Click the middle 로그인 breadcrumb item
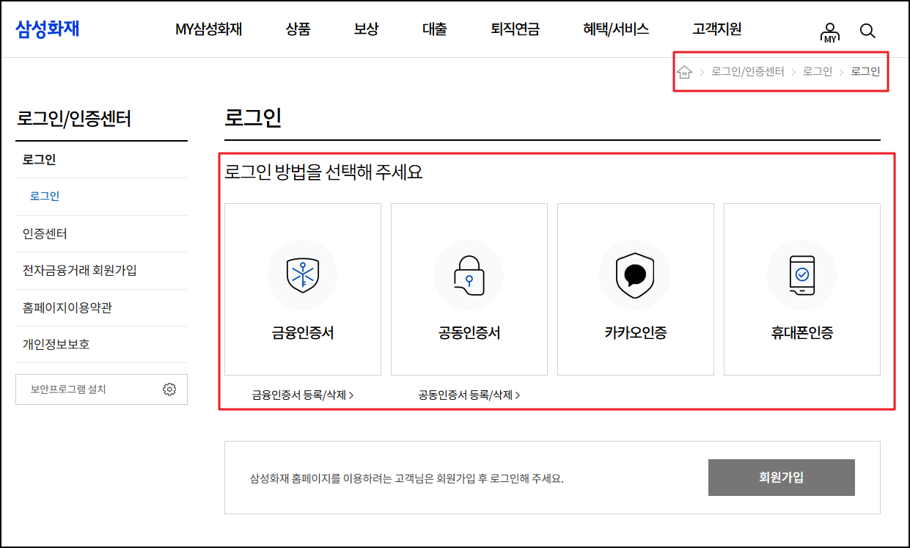The image size is (910, 548). coord(817,72)
